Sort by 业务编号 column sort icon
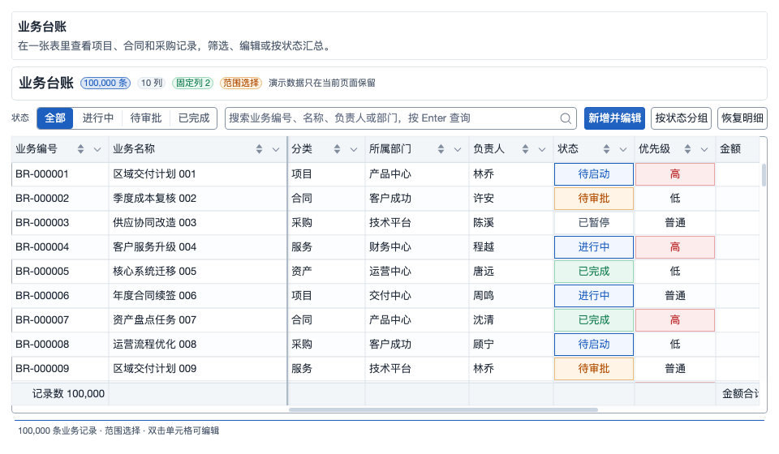The image size is (779, 454). pos(80,149)
